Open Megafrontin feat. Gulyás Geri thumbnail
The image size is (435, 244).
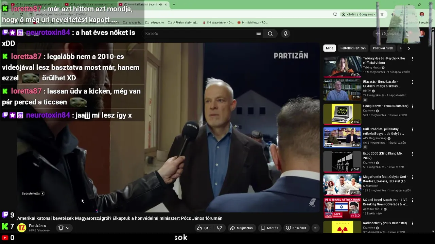click(342, 185)
